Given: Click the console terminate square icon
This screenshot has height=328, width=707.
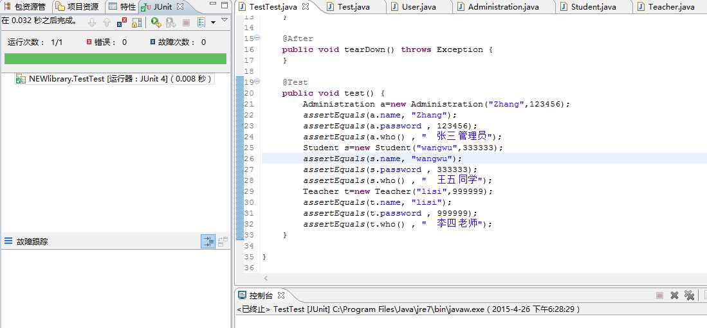Looking at the screenshot, I should point(659,296).
